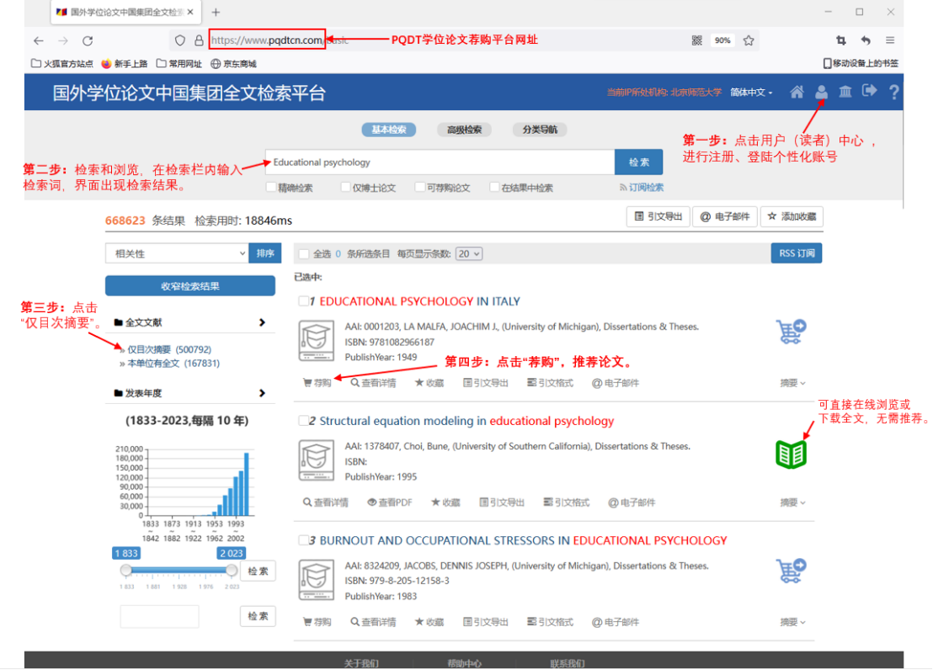933x670 pixels.
Task: Open 京东商城 bookmark
Action: pos(234,64)
